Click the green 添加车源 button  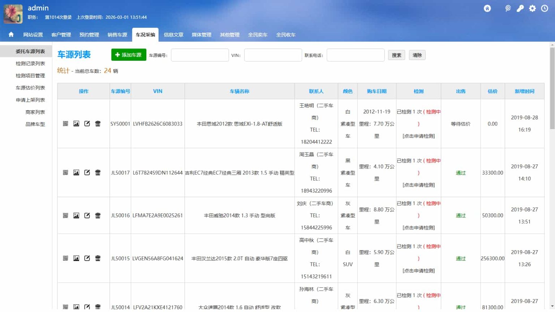pos(129,55)
